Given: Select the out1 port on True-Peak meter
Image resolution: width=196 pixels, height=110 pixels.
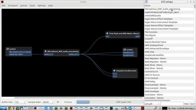Looking at the screenshot, I should tap(137, 36).
